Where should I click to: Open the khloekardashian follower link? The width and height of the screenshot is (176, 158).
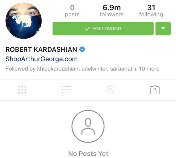[58, 69]
